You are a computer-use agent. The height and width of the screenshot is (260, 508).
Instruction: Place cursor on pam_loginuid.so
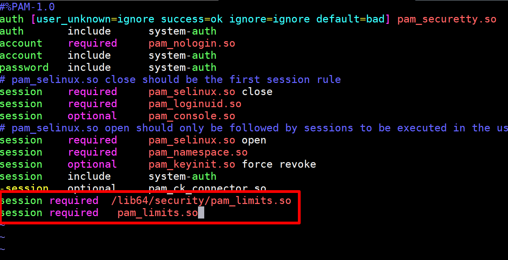pos(195,104)
